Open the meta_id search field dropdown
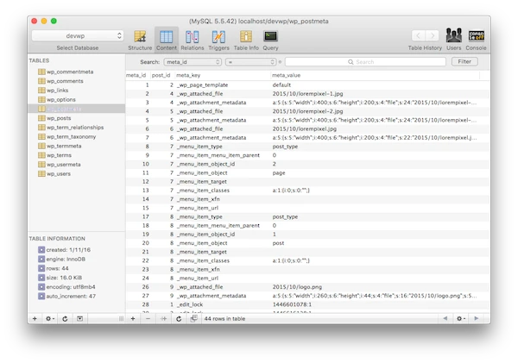Image resolution: width=518 pixels, height=363 pixels. click(x=193, y=62)
